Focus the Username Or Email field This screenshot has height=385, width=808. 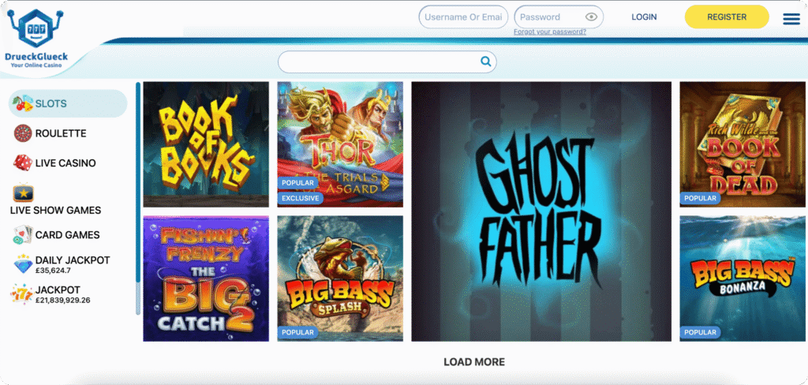coord(463,17)
